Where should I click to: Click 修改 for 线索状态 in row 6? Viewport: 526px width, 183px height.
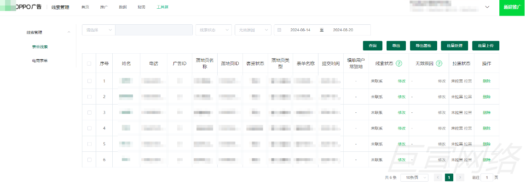tap(402, 160)
